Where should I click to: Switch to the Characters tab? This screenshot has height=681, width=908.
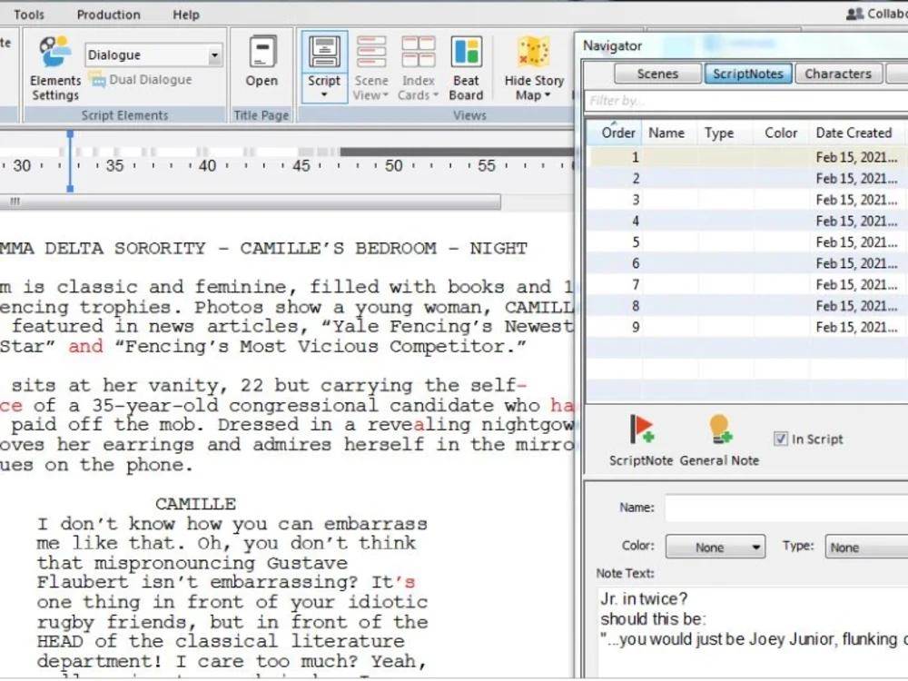point(838,74)
